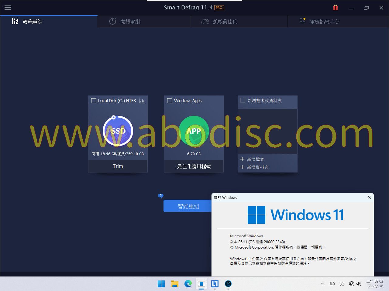Viewport: 389px width, 291px height.
Task: Click the blue question mark help icon
Action: (x=161, y=196)
